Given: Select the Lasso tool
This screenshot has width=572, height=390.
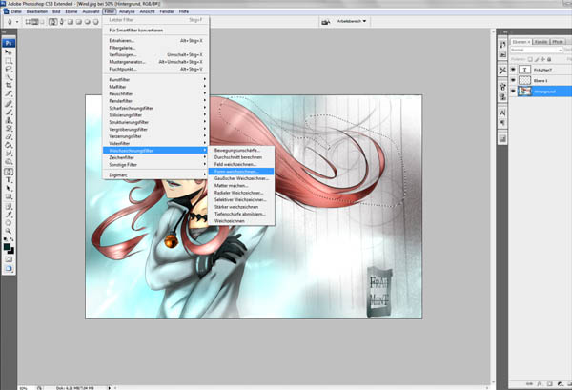Looking at the screenshot, I should pos(9,69).
